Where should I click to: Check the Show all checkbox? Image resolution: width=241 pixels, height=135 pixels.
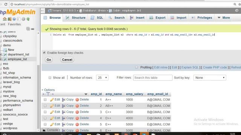50,78
